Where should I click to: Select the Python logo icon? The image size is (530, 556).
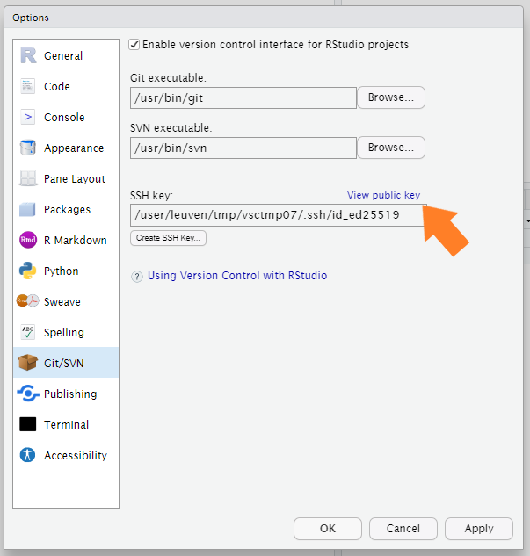click(x=28, y=271)
